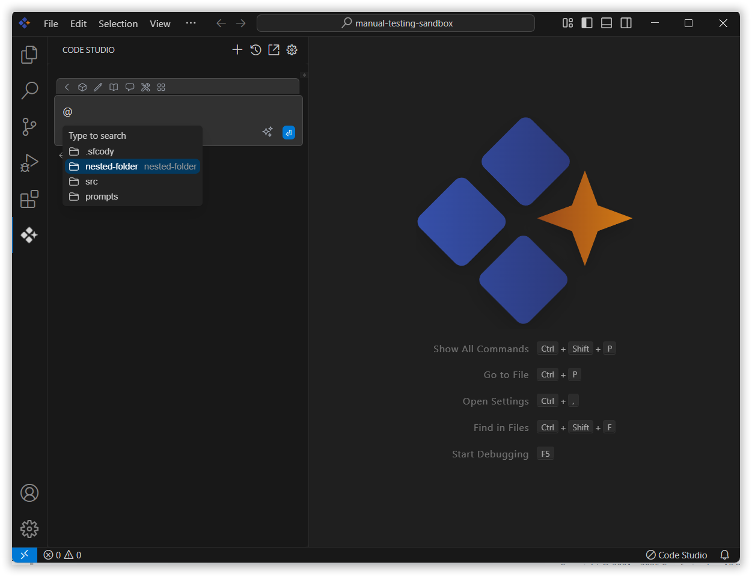Viewport: 752px width, 577px height.
Task: Start a new chat with plus icon
Action: coord(237,50)
